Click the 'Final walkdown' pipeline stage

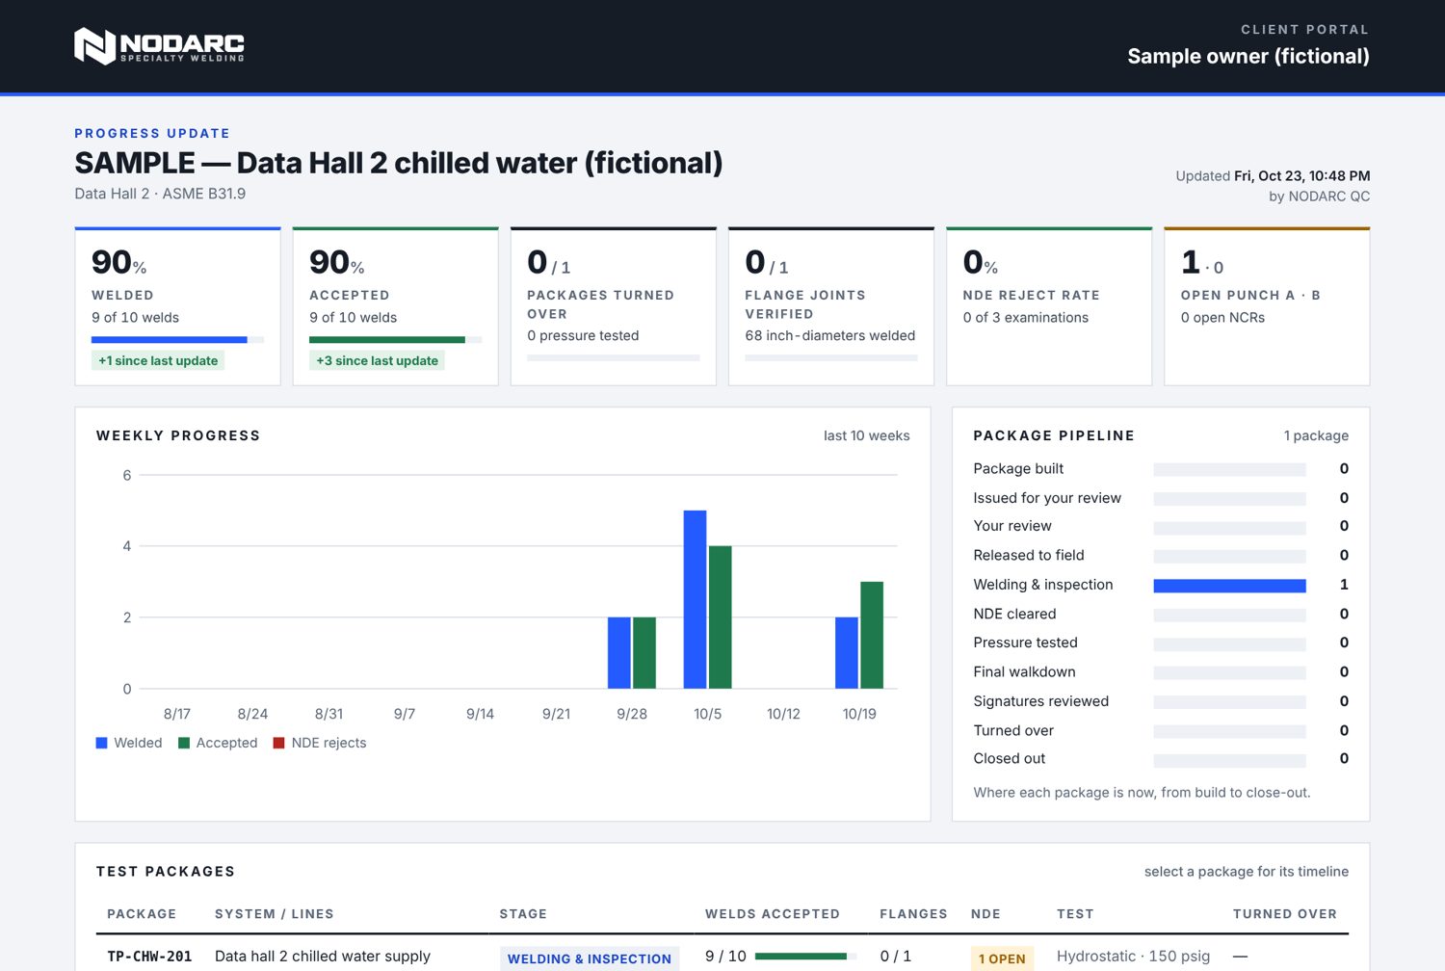pos(1161,671)
